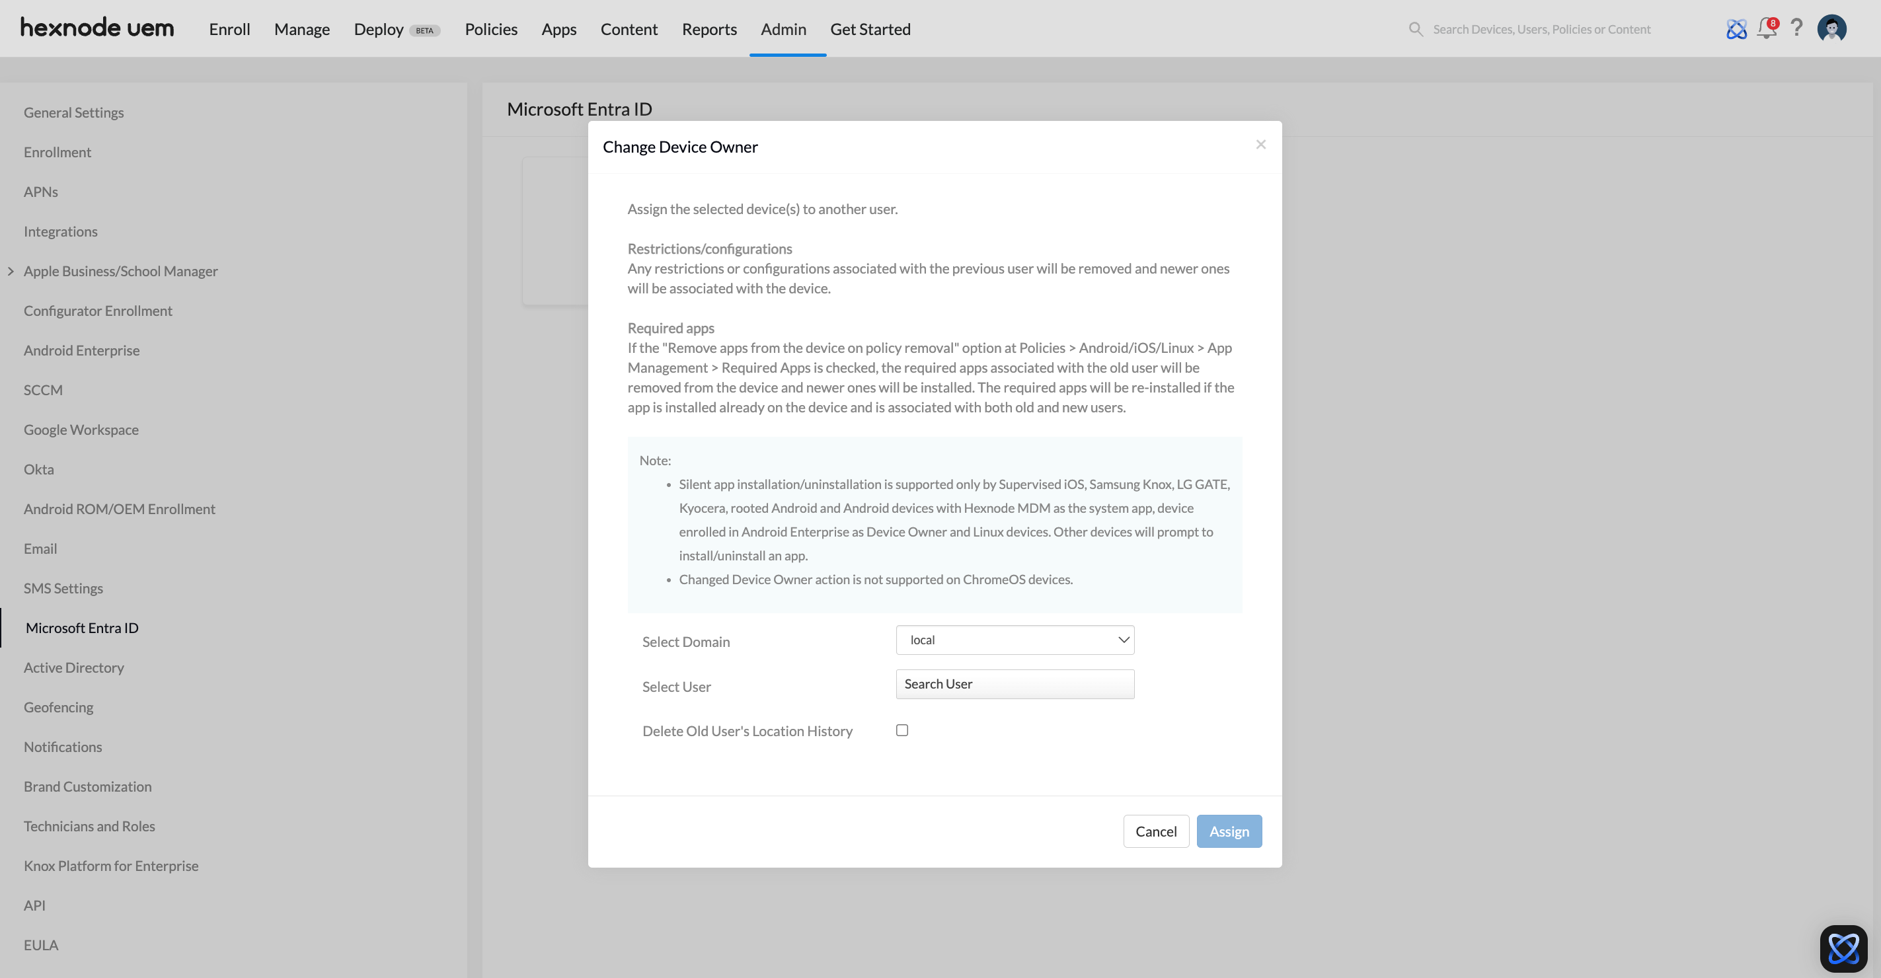
Task: Open the notifications bell
Action: point(1767,28)
